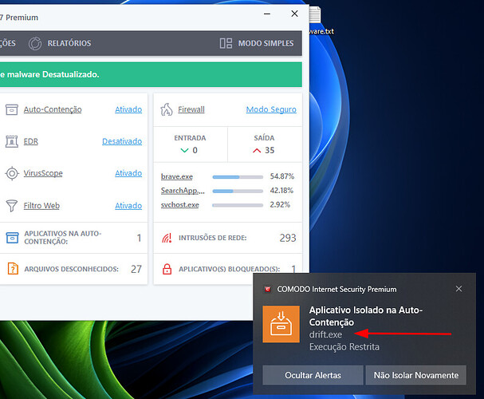Click the brave.exe traffic bar
This screenshot has width=484, height=399.
(x=238, y=177)
